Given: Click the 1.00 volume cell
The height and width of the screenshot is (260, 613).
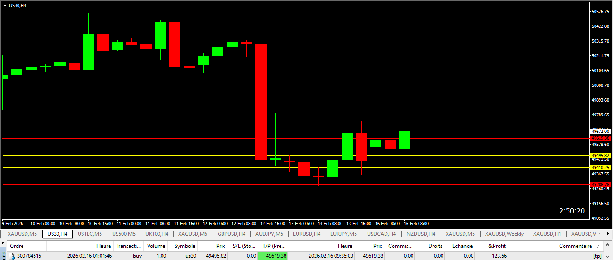Looking at the screenshot, I should [161, 256].
